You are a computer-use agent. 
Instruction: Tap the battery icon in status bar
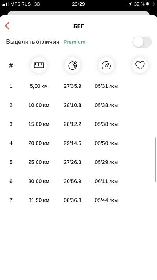(150, 4)
